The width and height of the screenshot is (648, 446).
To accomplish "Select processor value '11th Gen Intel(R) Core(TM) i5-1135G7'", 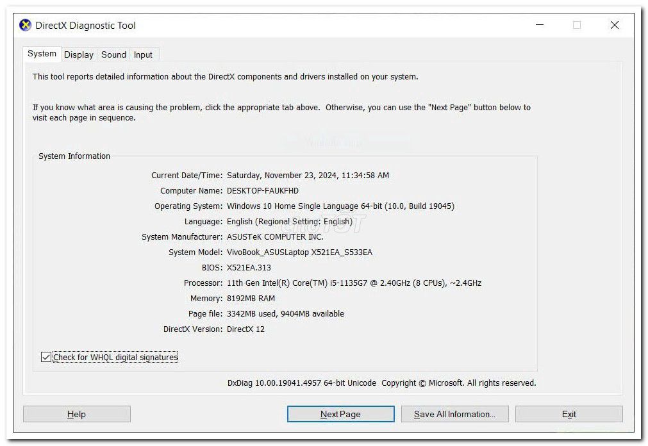I will [297, 283].
